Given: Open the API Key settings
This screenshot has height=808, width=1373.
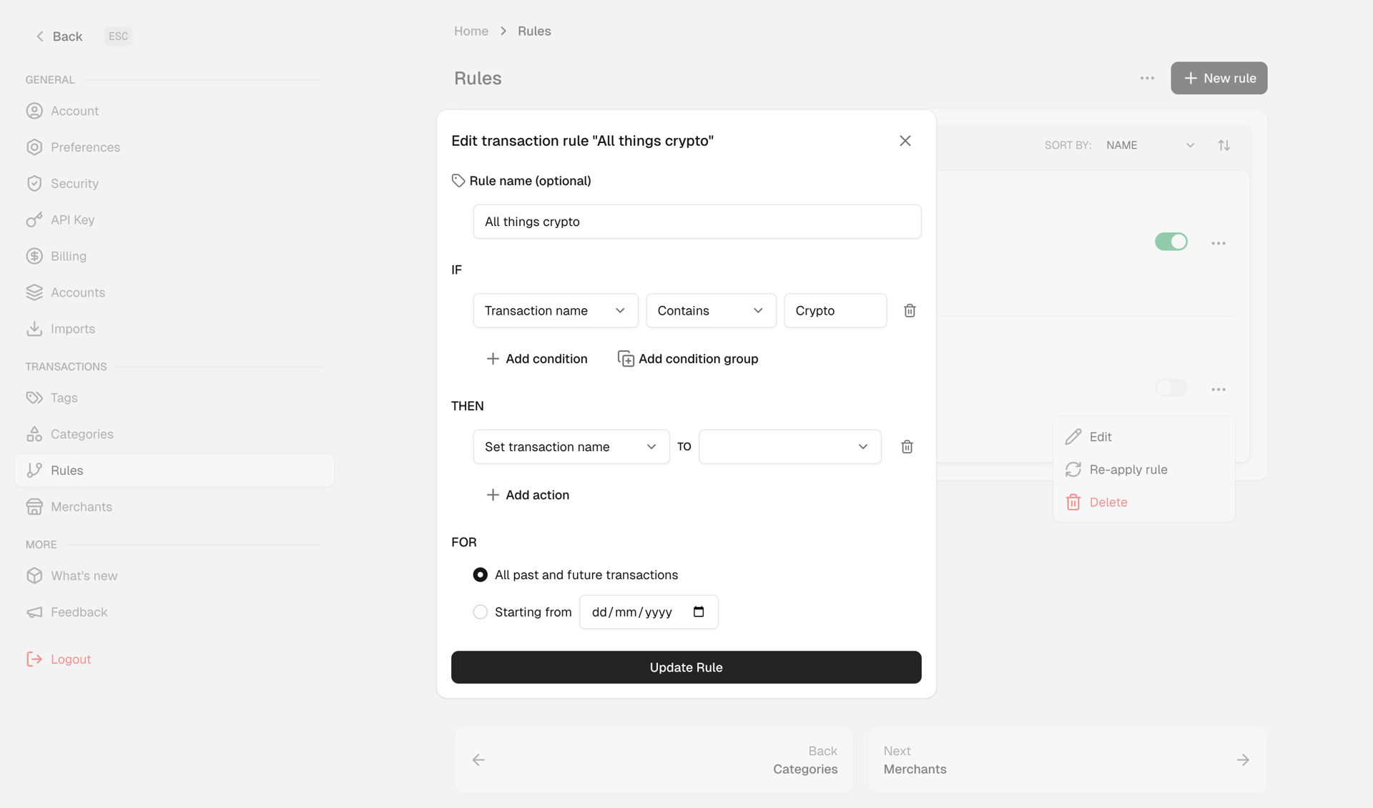Looking at the screenshot, I should 72,220.
